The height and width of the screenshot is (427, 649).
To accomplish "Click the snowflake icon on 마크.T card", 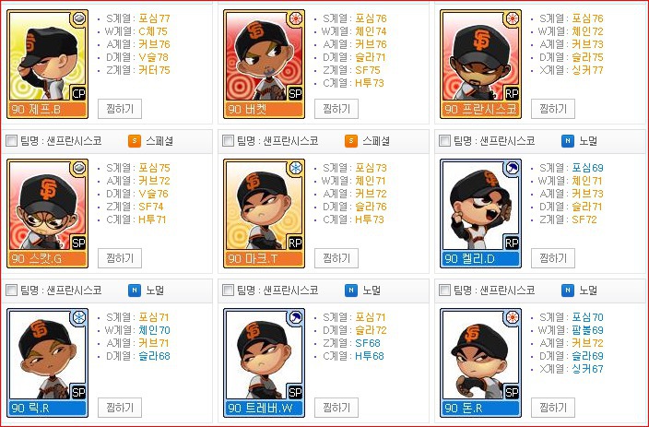I will click(x=296, y=168).
